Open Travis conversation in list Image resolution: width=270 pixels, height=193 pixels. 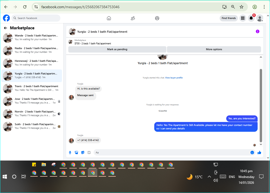tap(32, 88)
